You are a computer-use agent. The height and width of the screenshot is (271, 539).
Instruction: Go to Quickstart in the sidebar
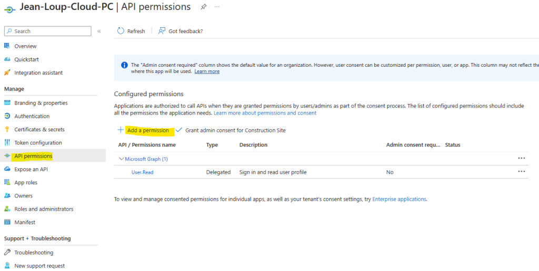[x=26, y=59]
